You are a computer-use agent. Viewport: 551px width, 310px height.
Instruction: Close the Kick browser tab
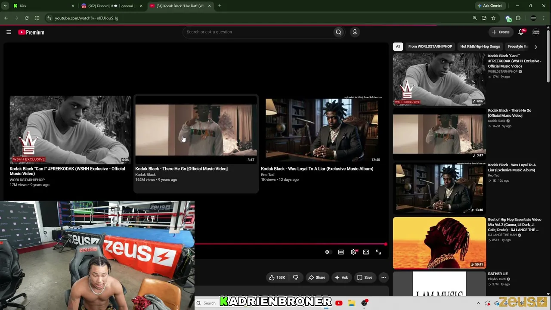[x=73, y=6]
